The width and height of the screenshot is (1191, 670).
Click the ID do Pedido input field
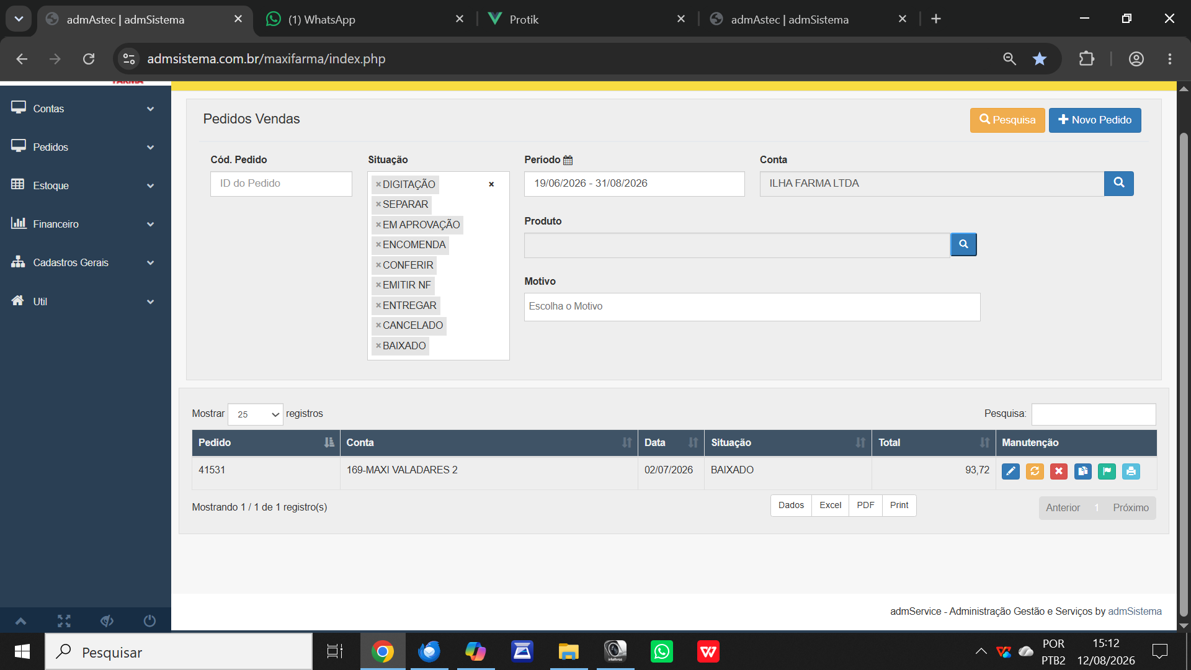(281, 184)
